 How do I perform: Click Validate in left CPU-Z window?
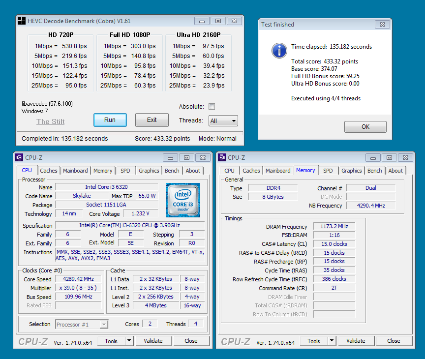153,341
